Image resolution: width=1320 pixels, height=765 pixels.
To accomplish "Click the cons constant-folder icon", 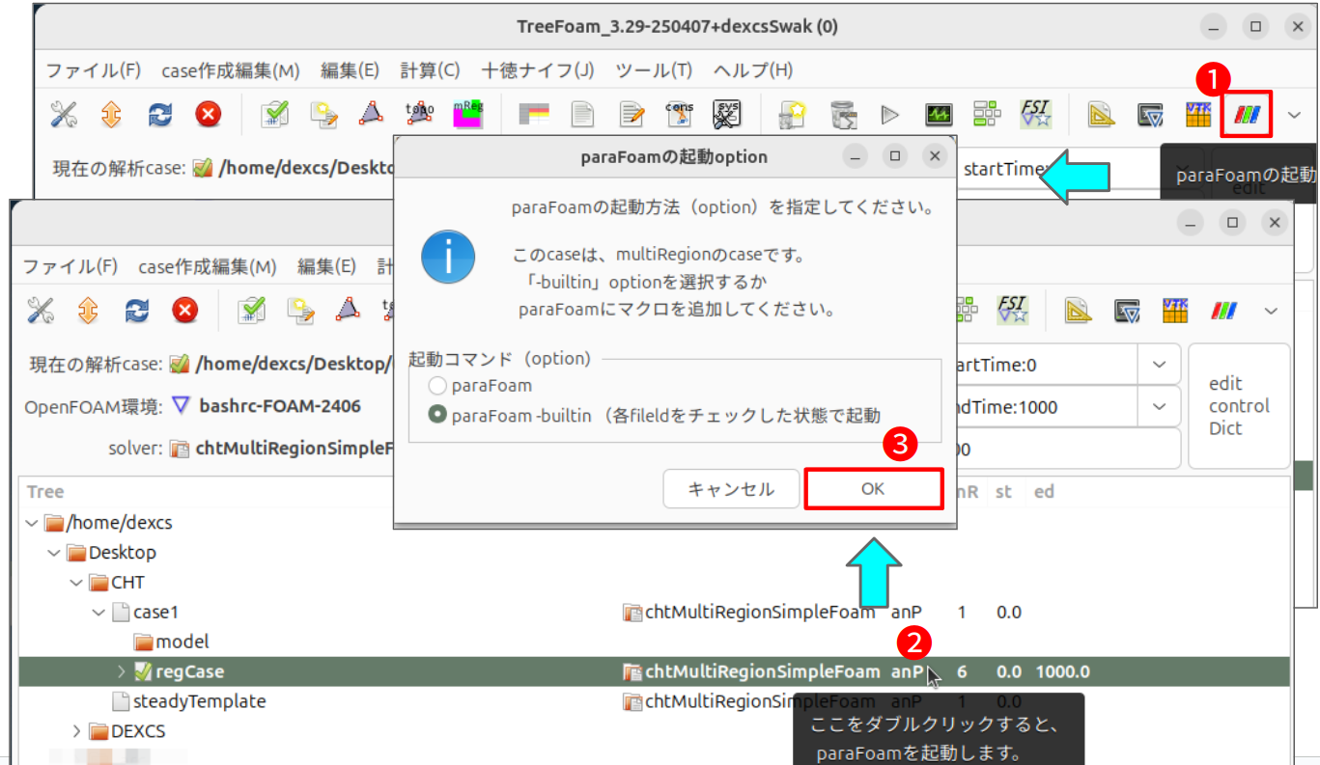I will coord(680,116).
